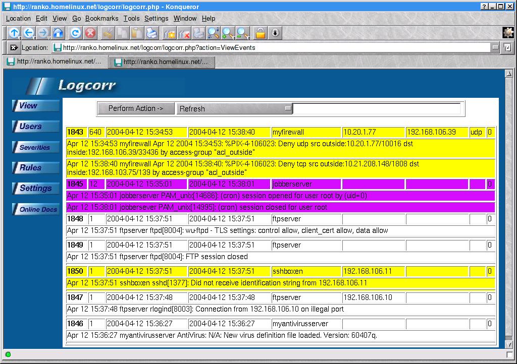Open the Severities sidebar link

(x=35, y=147)
